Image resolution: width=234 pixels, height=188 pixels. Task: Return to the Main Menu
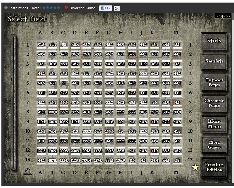pos(214,124)
